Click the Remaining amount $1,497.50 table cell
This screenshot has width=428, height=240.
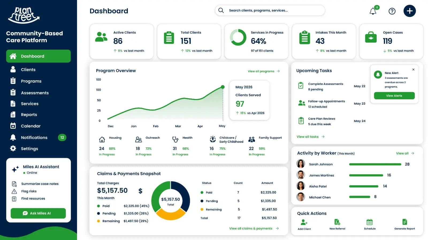coord(269,210)
